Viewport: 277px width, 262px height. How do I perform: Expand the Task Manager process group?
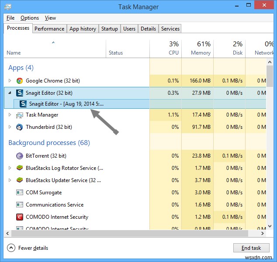[10, 115]
